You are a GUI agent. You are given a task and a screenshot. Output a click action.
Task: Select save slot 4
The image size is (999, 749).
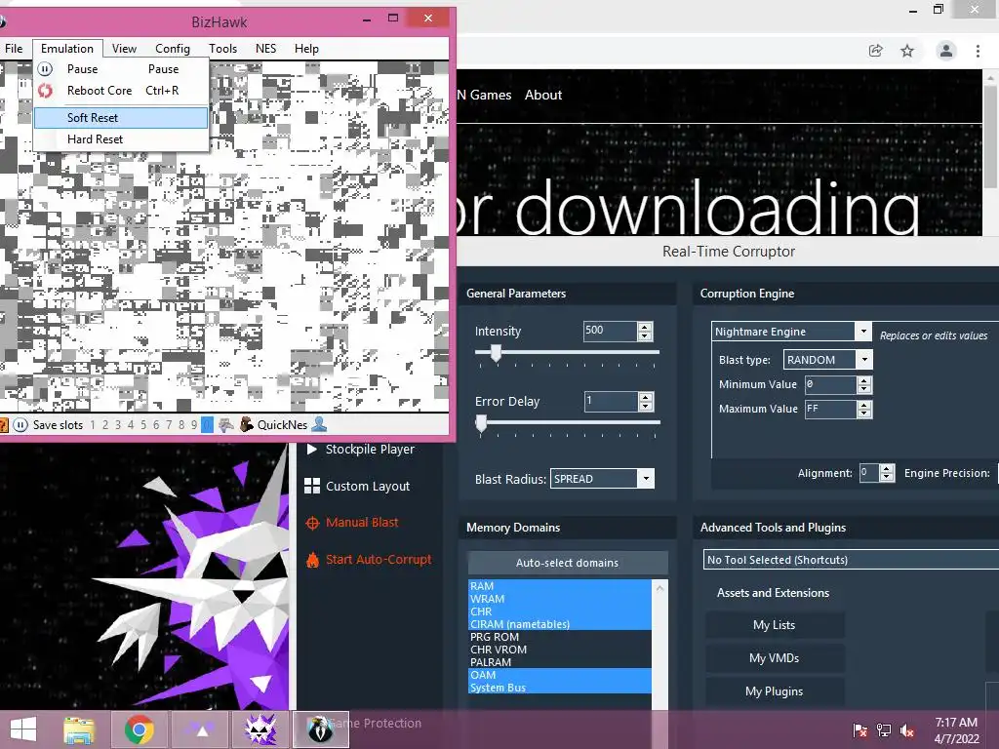[x=131, y=425]
